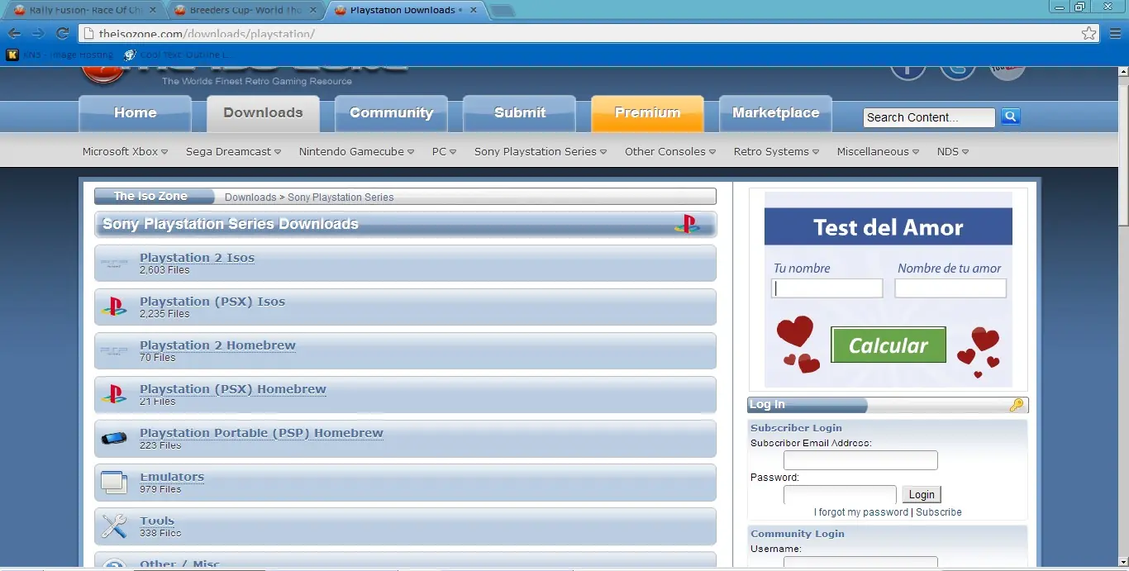Open the Marketplace tab
This screenshot has width=1129, height=571.
pyautogui.click(x=775, y=113)
